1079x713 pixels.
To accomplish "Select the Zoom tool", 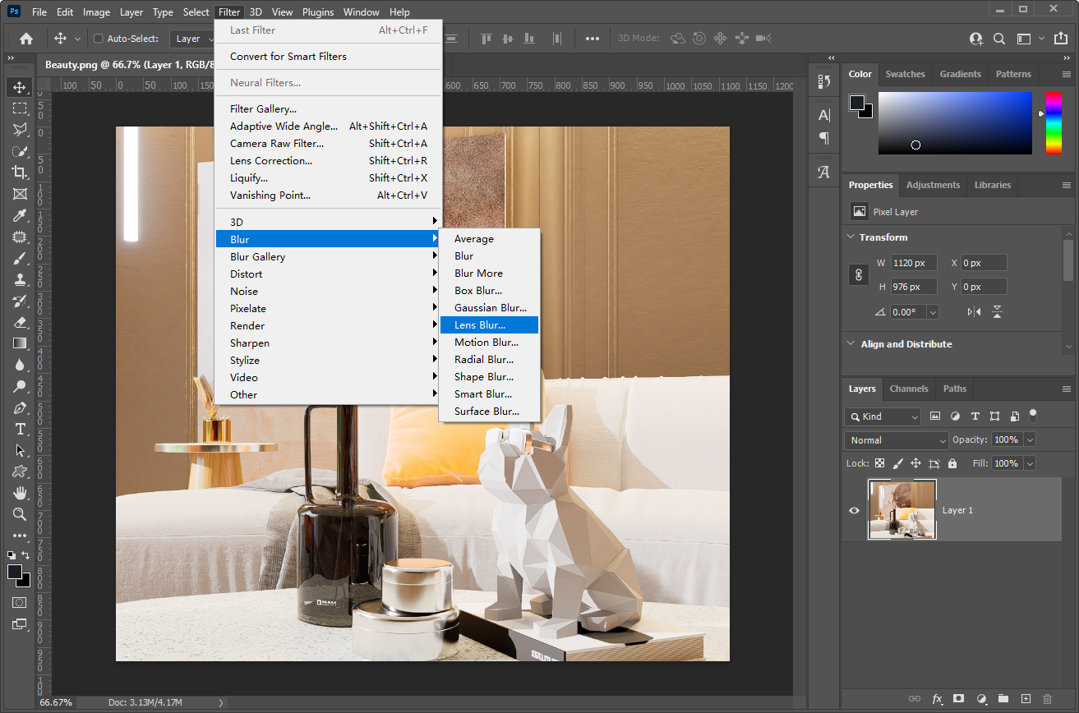I will coord(19,514).
